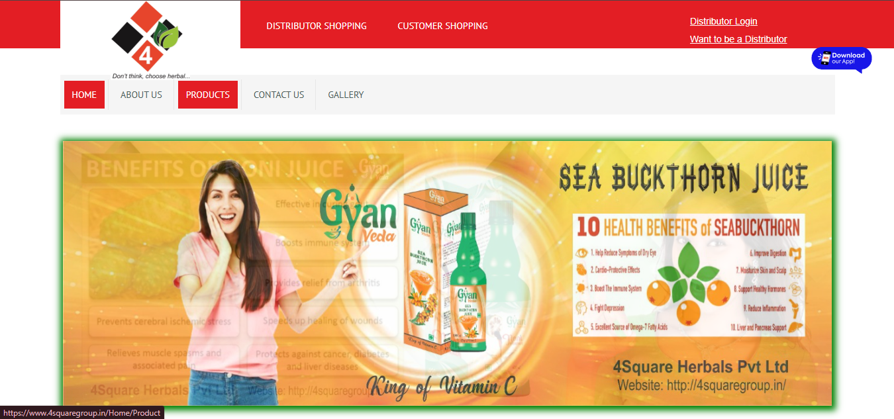
Task: Open the About Us page
Action: tap(141, 95)
